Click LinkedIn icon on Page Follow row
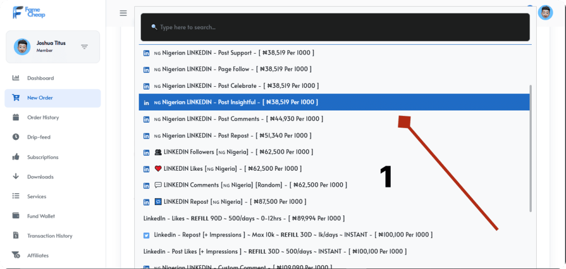The height and width of the screenshot is (269, 566). [x=146, y=70]
